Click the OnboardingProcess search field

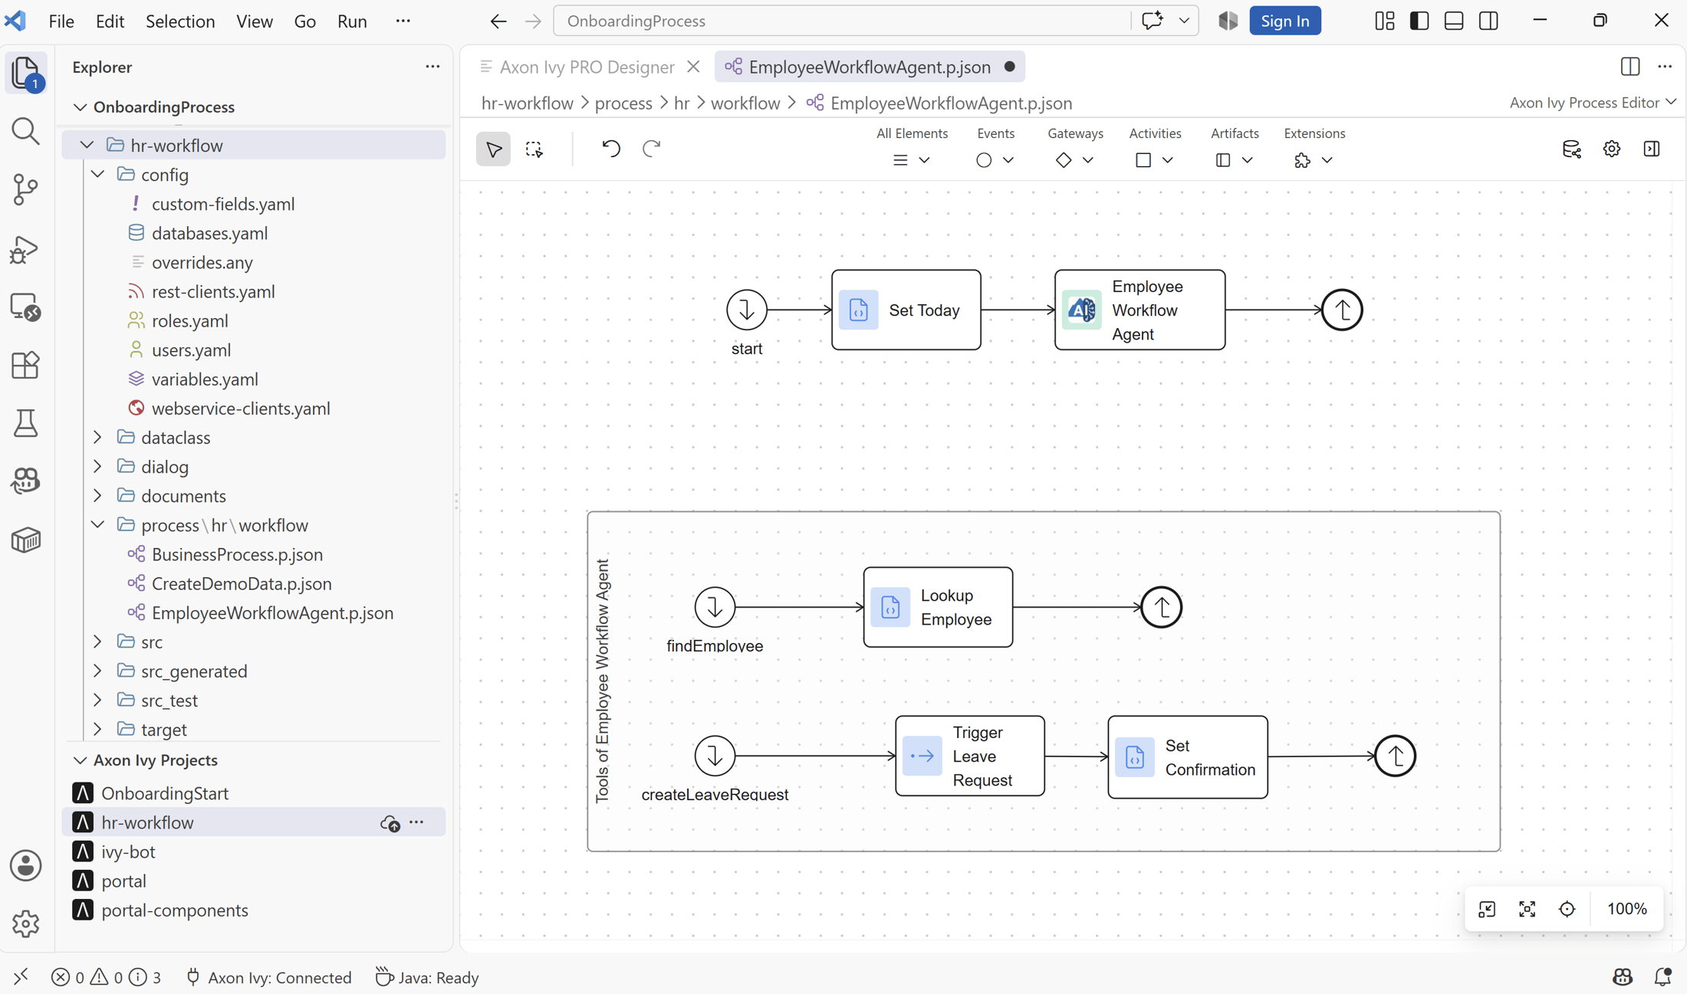point(842,21)
